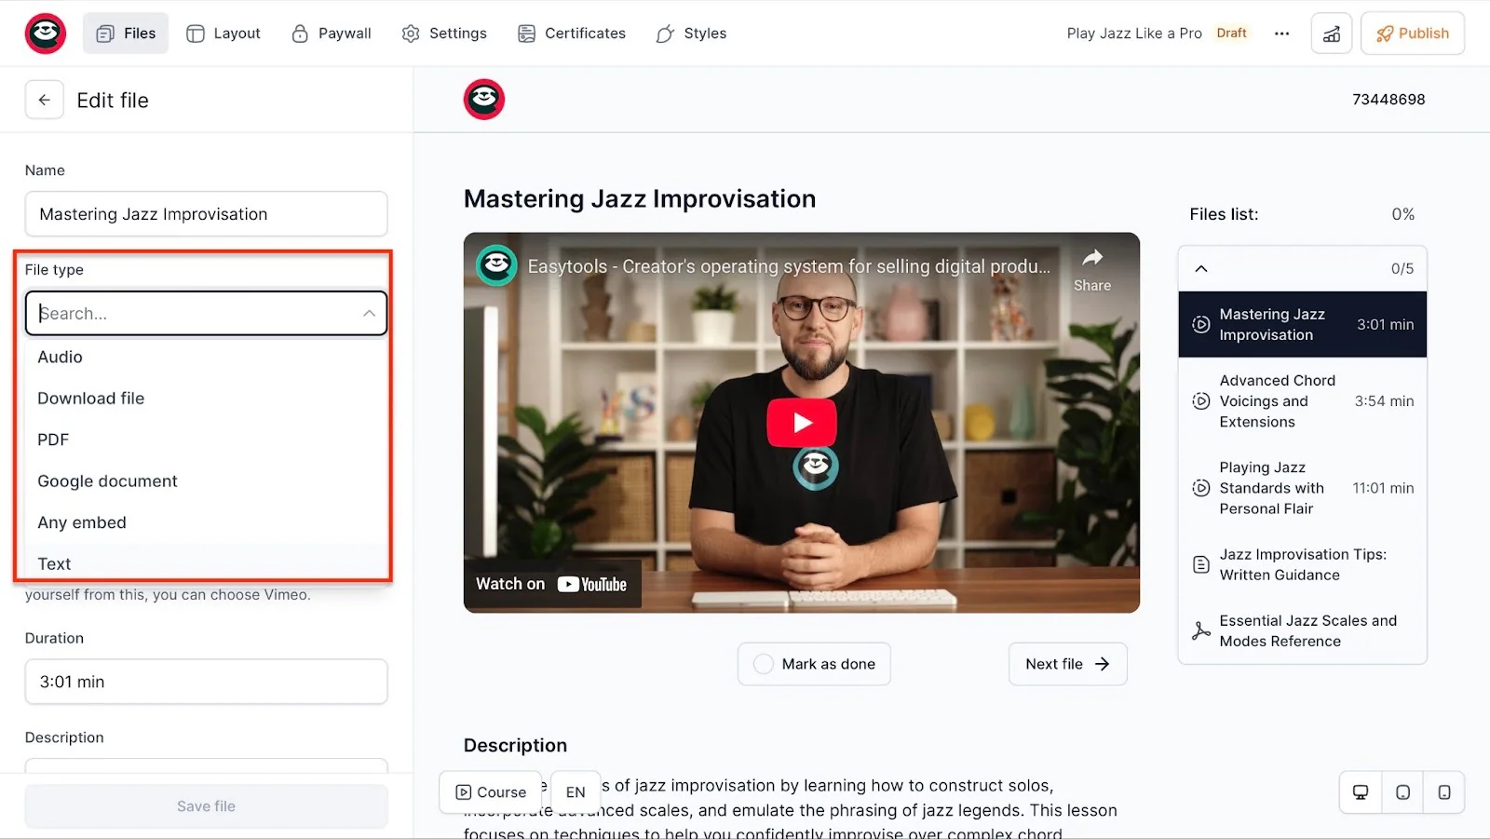Click the course ID 73448698
Image resolution: width=1490 pixels, height=839 pixels.
pos(1388,100)
